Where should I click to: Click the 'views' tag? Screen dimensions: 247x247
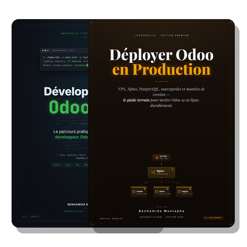(x=68, y=165)
